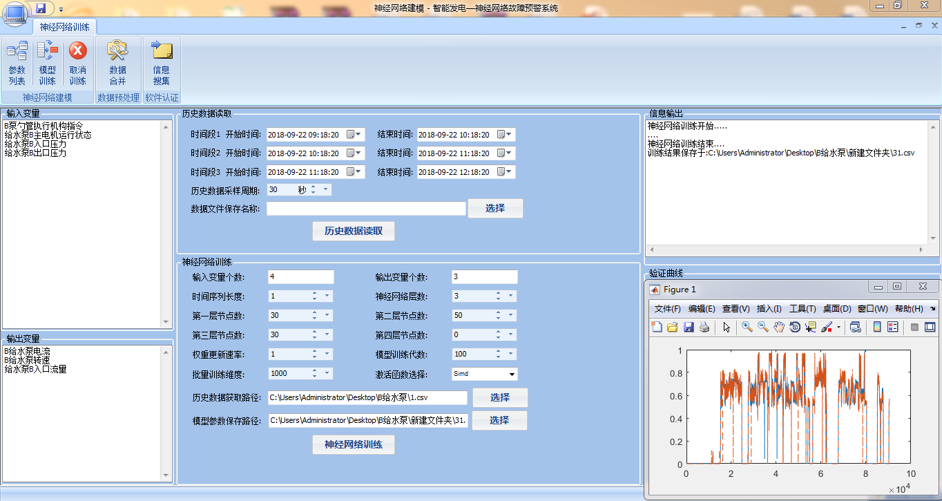The height and width of the screenshot is (501, 942).
Task: Click hide plot tools icon in Figure 1
Action: [x=914, y=327]
